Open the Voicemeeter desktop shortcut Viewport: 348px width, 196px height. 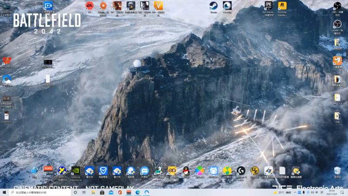pyautogui.click(x=48, y=171)
